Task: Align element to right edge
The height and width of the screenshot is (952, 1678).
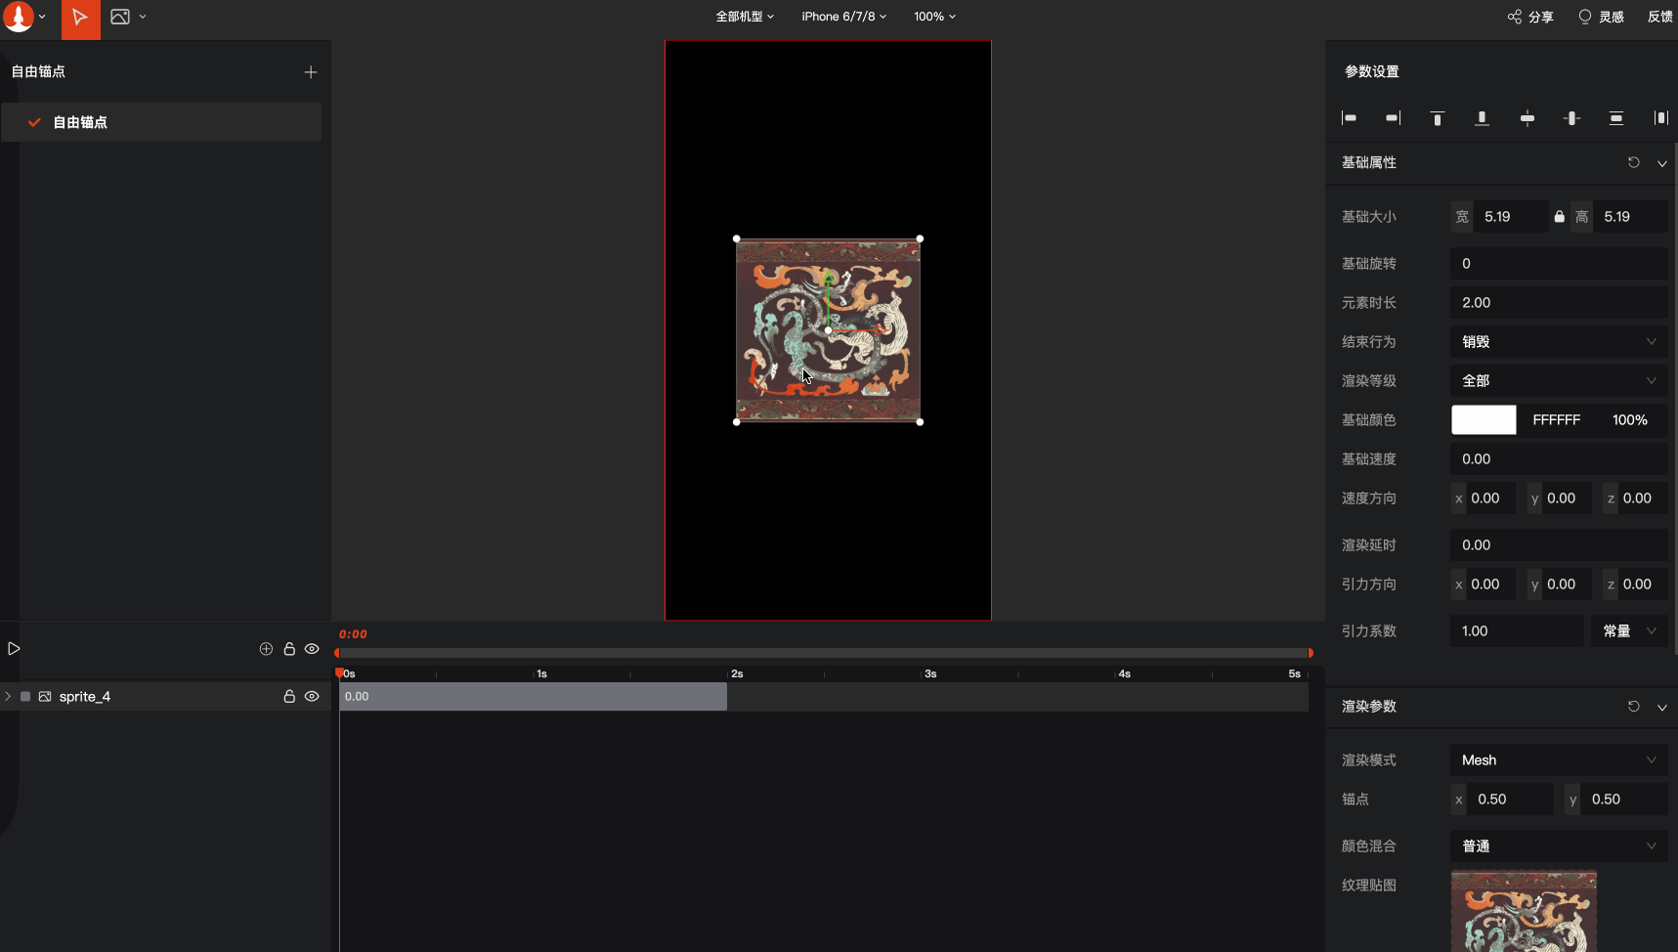Action: tap(1394, 118)
